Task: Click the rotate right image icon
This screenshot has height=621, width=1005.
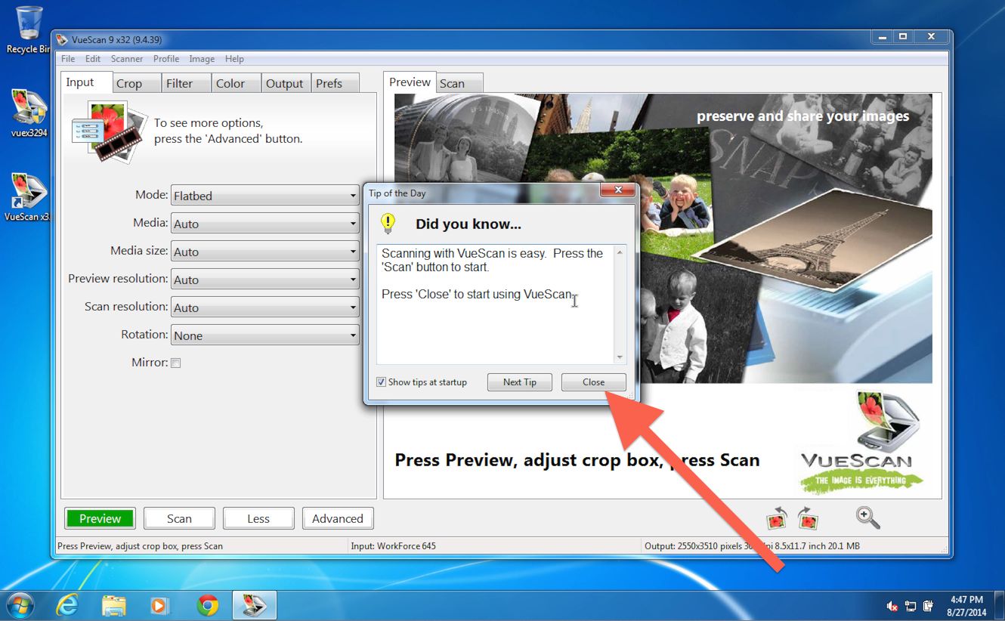Action: pos(808,518)
